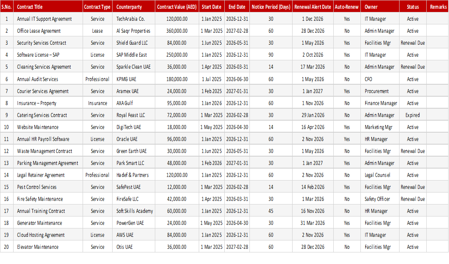Click the 29 Jan 2026 renewal alert cell
The image size is (449, 264).
click(x=313, y=115)
